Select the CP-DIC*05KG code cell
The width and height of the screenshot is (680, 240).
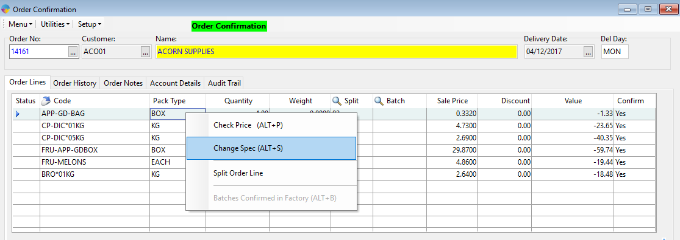(x=95, y=138)
